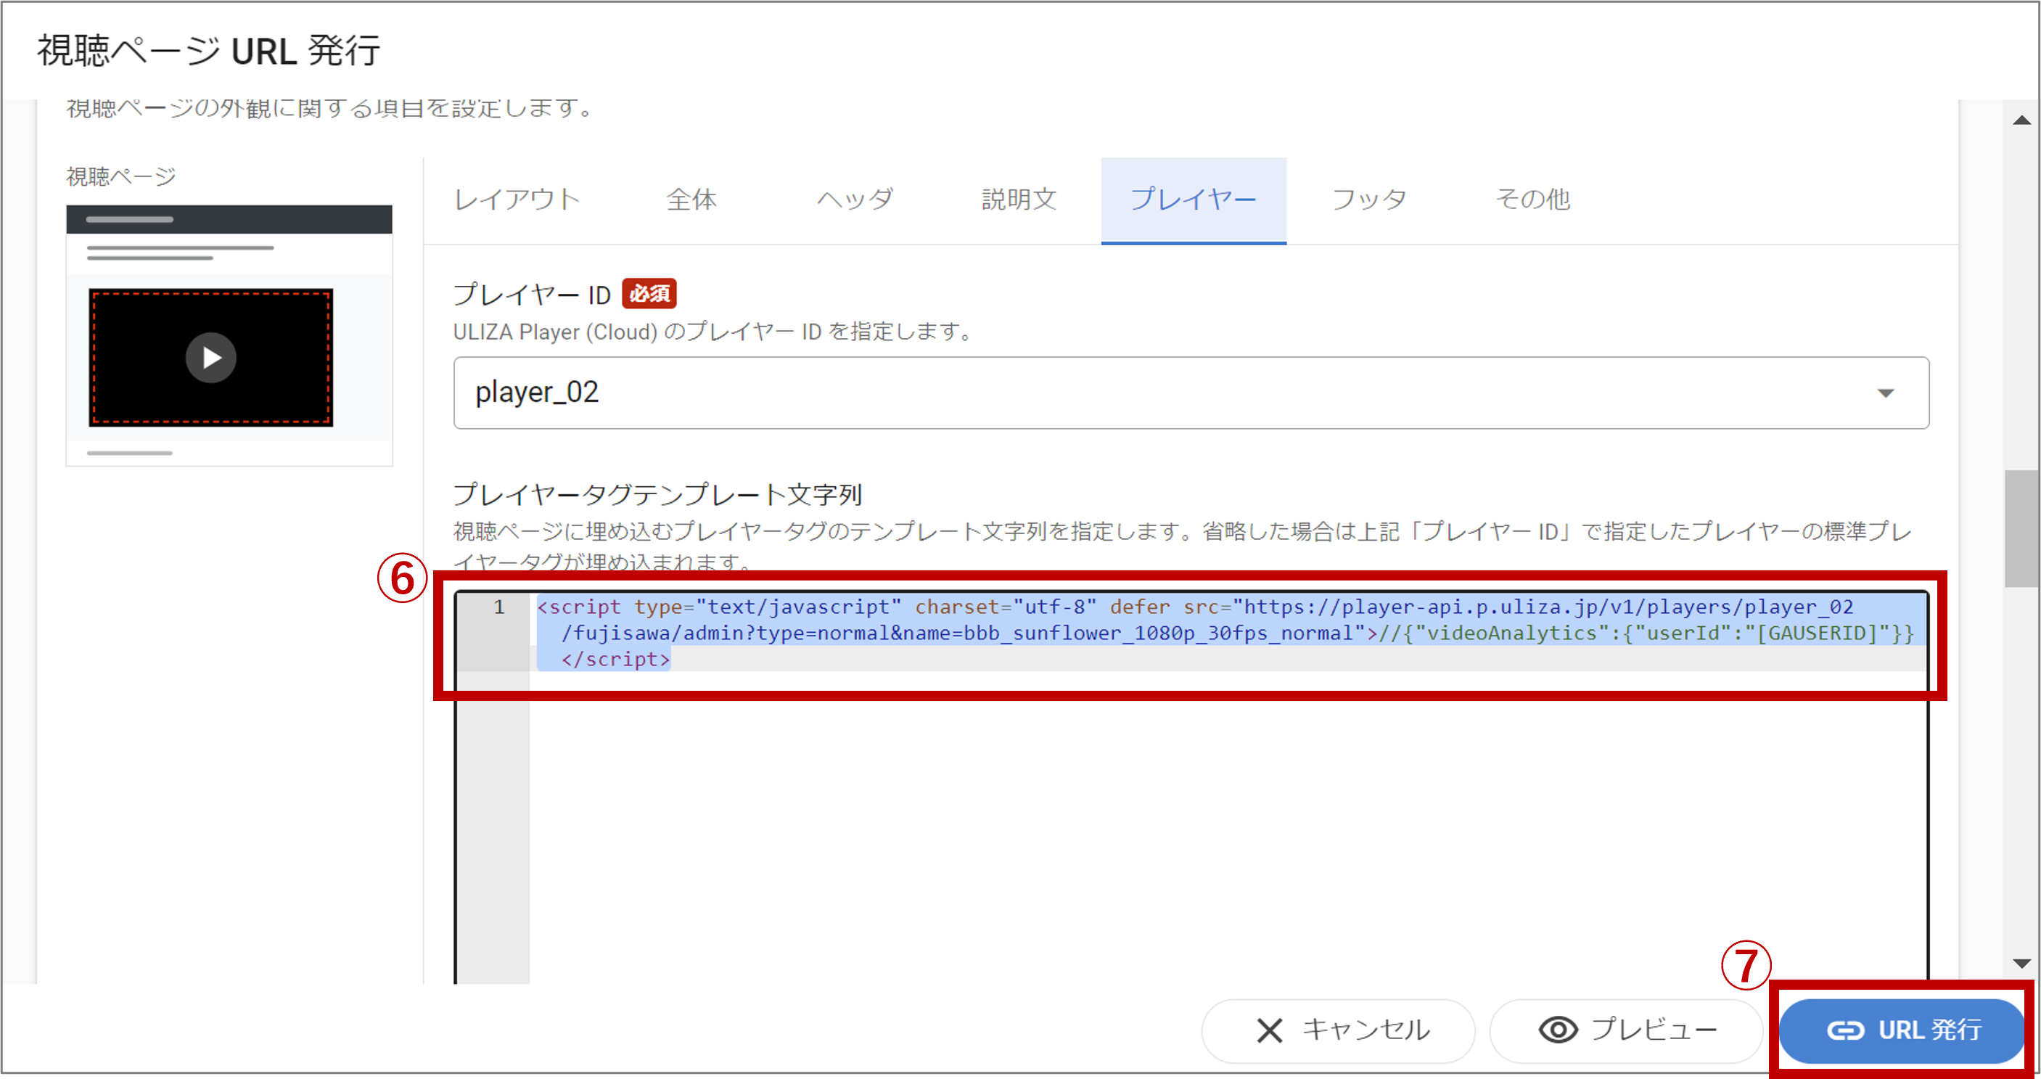Select the プレイヤー tab

coord(1194,200)
